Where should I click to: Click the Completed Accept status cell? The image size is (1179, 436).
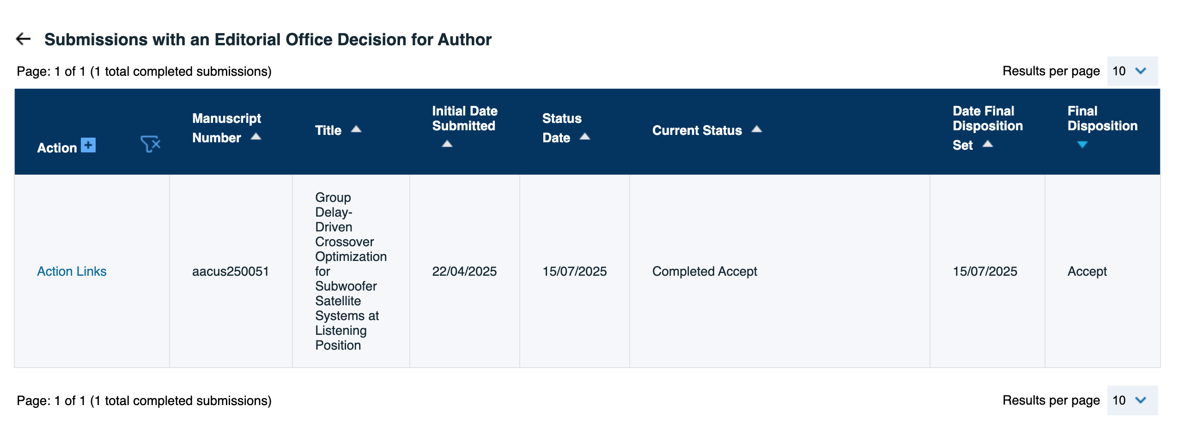[705, 271]
